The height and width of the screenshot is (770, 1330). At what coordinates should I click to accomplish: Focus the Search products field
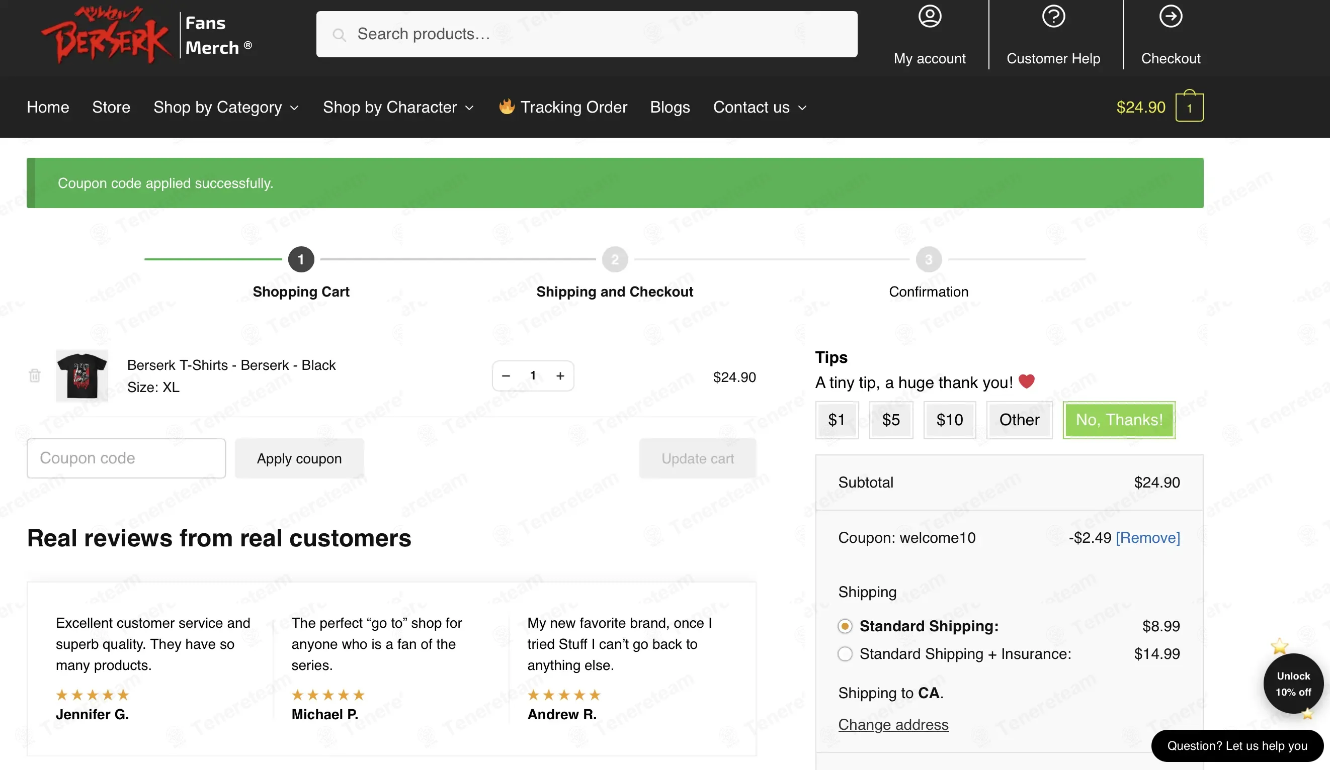(x=587, y=34)
